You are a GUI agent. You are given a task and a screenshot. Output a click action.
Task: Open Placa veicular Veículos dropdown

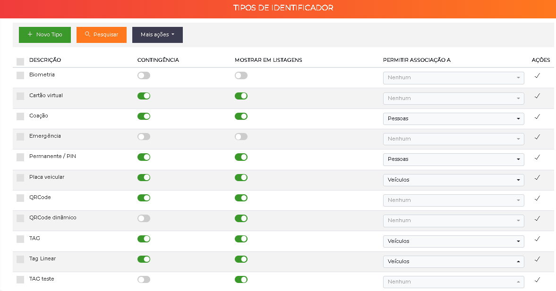pyautogui.click(x=453, y=180)
